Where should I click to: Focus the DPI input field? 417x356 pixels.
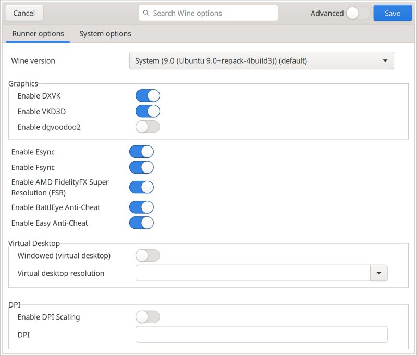pos(261,335)
